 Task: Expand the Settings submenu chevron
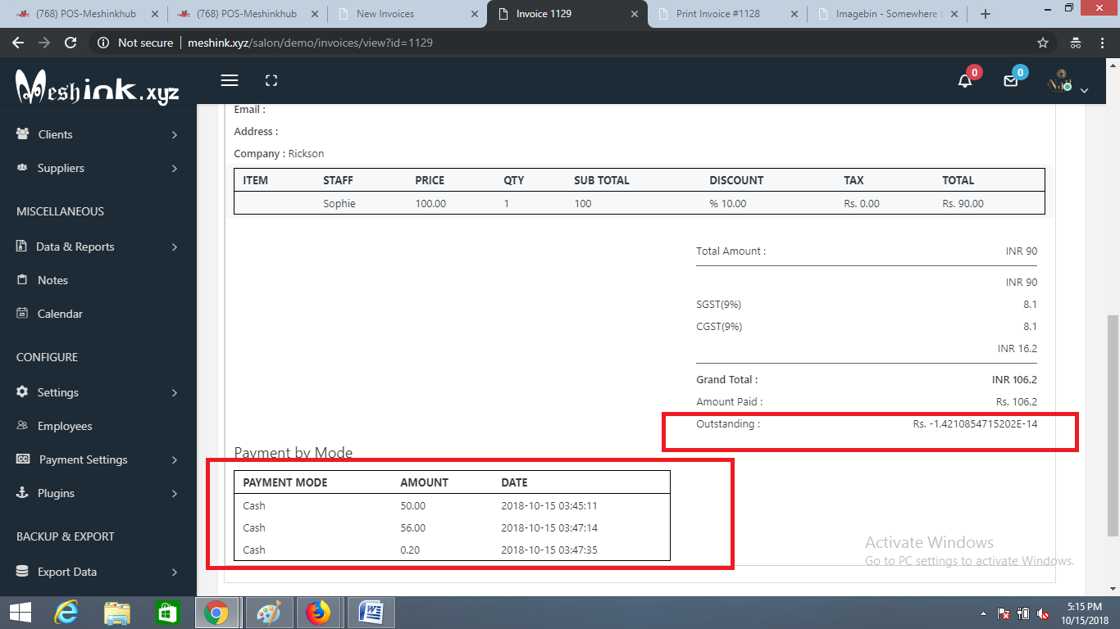(x=175, y=392)
